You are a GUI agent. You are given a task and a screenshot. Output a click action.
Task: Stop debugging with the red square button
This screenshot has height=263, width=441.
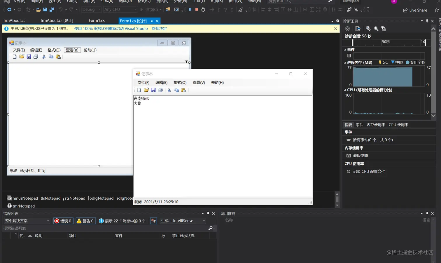pyautogui.click(x=197, y=9)
